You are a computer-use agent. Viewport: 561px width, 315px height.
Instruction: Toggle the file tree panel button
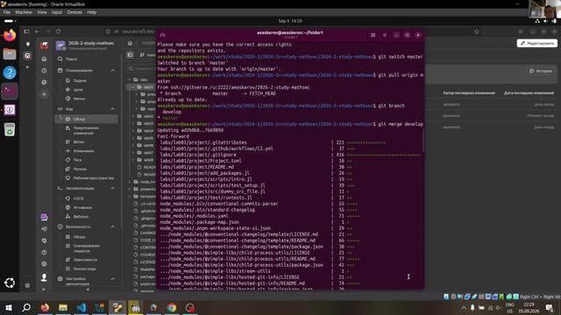point(131,54)
